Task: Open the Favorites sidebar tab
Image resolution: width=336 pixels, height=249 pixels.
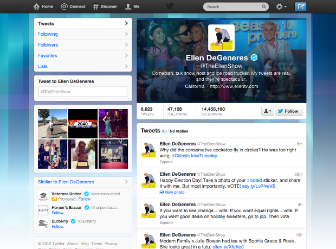Action: point(83,55)
